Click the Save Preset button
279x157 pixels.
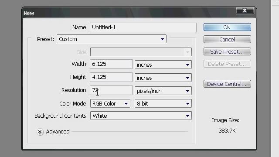[x=227, y=51]
